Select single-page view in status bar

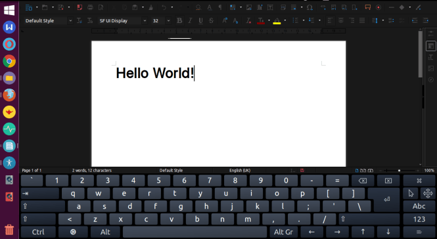pos(357,171)
